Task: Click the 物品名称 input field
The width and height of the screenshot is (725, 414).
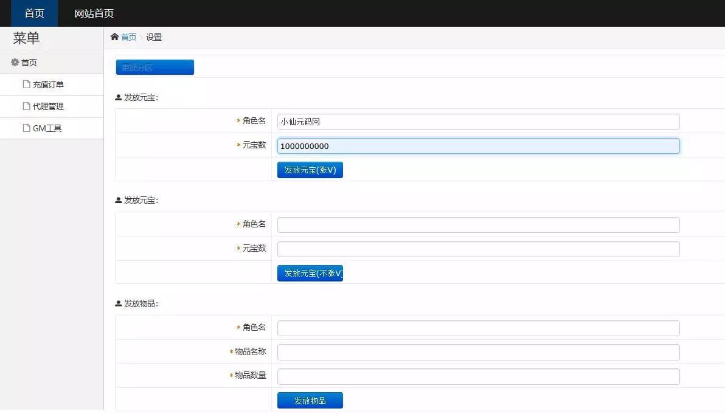Action: point(478,353)
